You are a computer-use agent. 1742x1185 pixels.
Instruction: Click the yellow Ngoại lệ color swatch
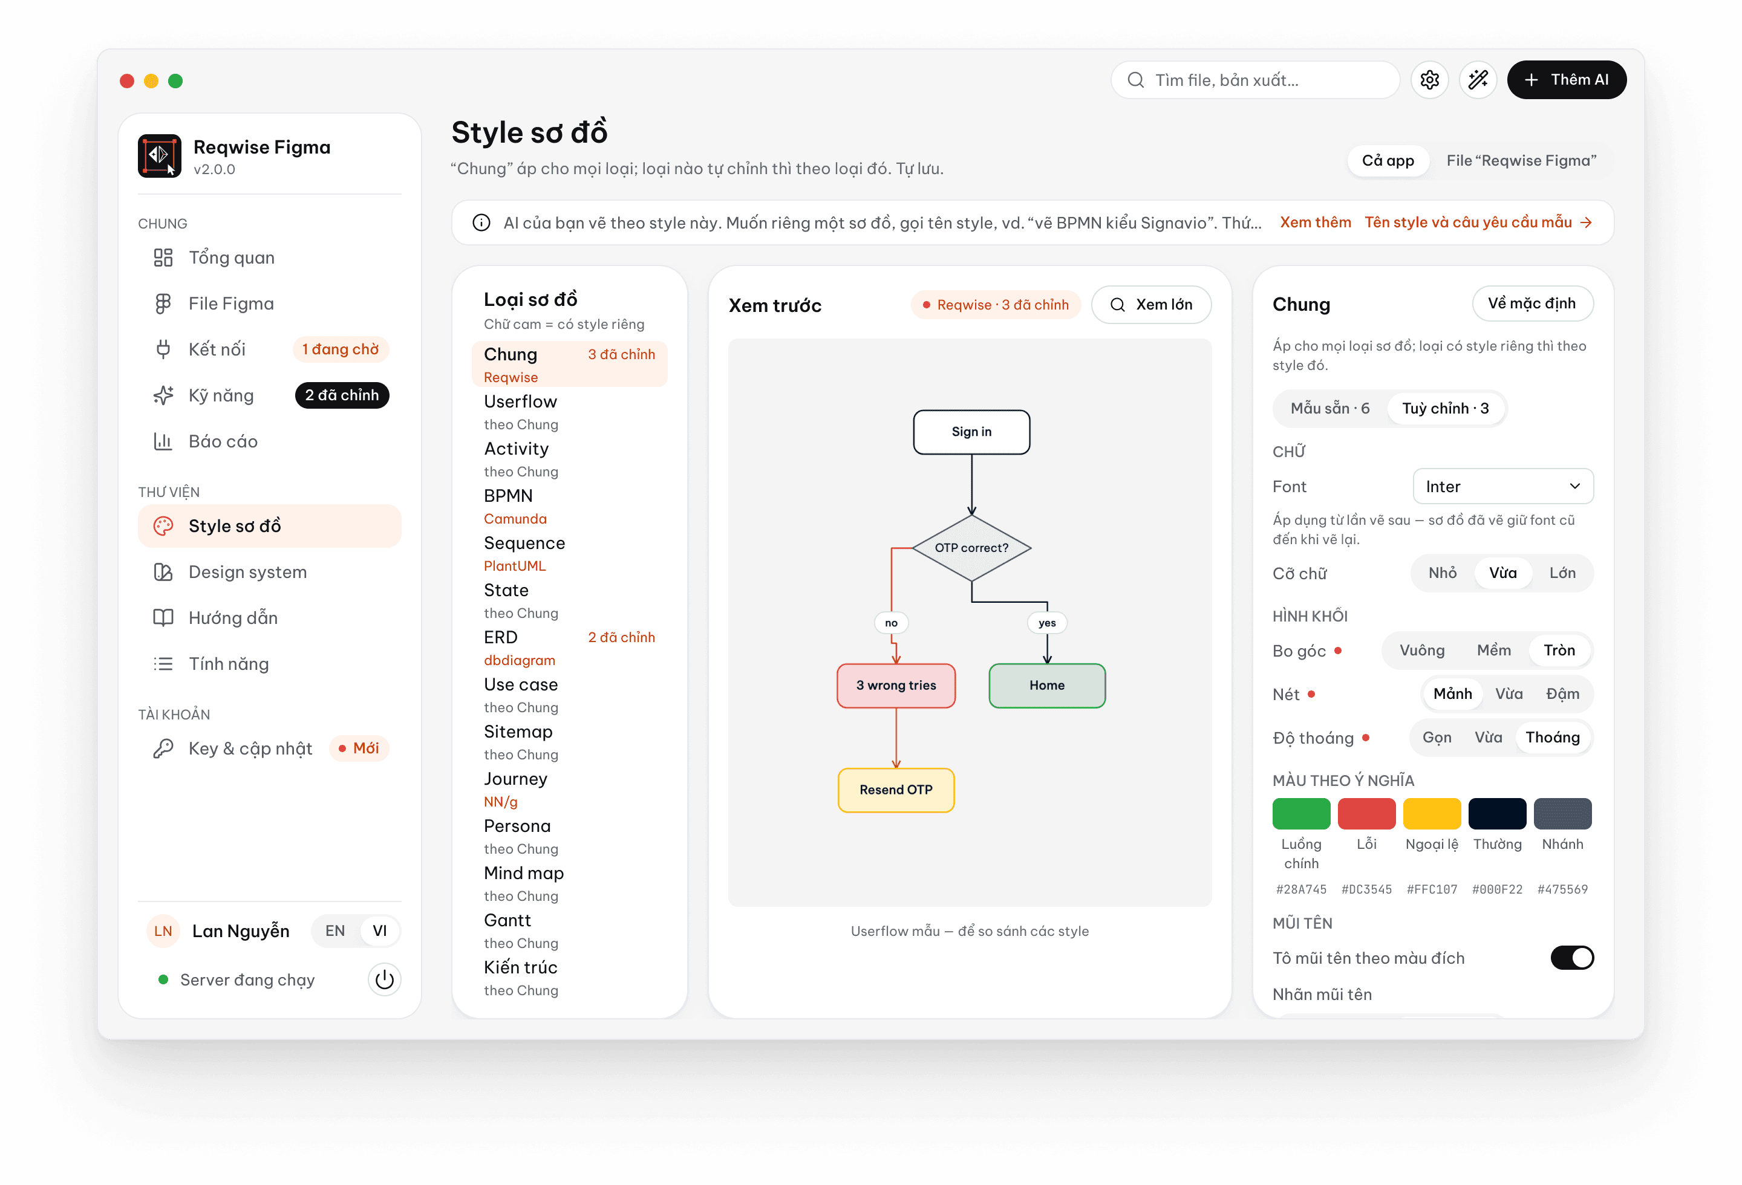click(x=1432, y=813)
